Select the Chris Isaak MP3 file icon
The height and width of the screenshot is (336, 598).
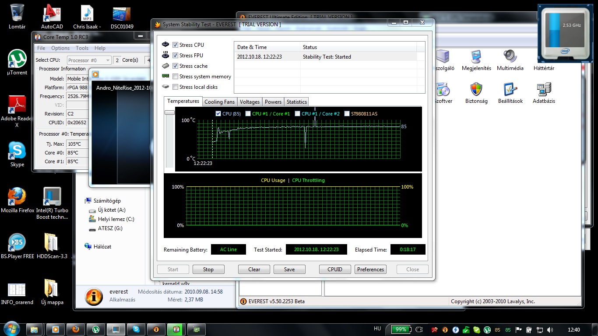87,17
